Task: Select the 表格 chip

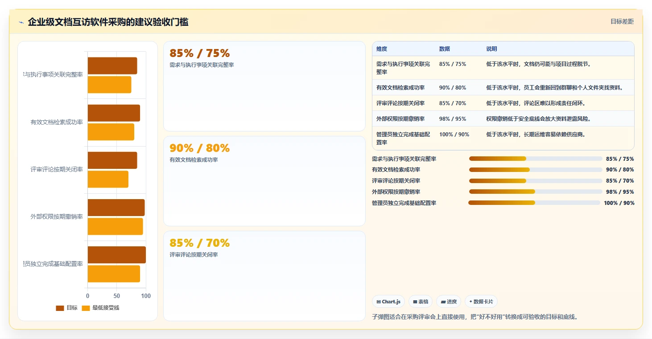Action: 421,302
